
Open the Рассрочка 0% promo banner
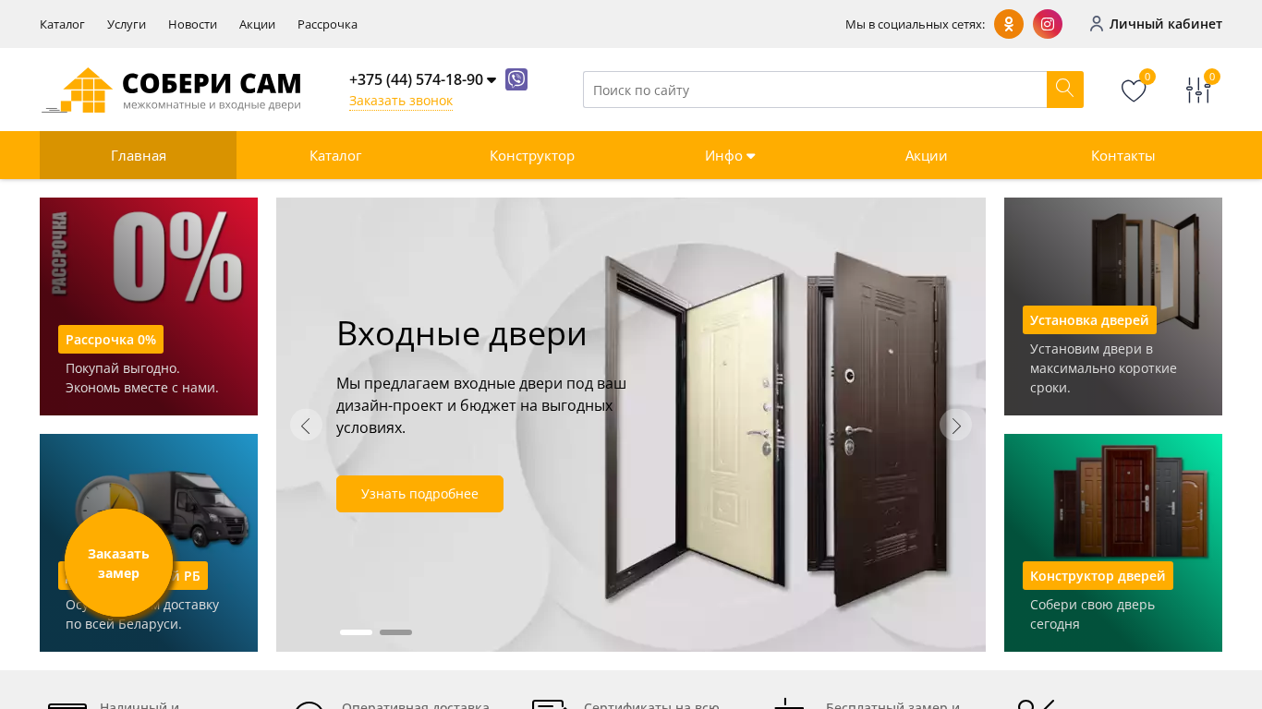tap(149, 306)
